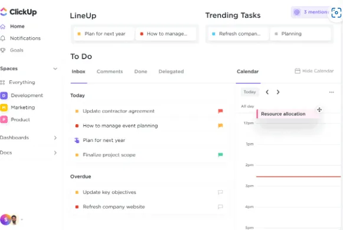The image size is (343, 230).
Task: Go to previous calendar day arrow
Action: [x=267, y=92]
